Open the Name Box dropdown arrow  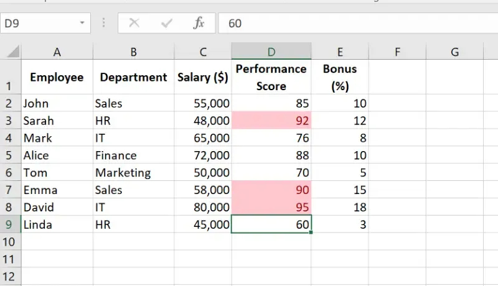pyautogui.click(x=82, y=24)
